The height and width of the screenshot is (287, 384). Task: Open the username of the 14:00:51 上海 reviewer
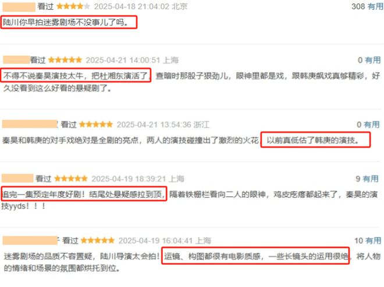(16, 60)
